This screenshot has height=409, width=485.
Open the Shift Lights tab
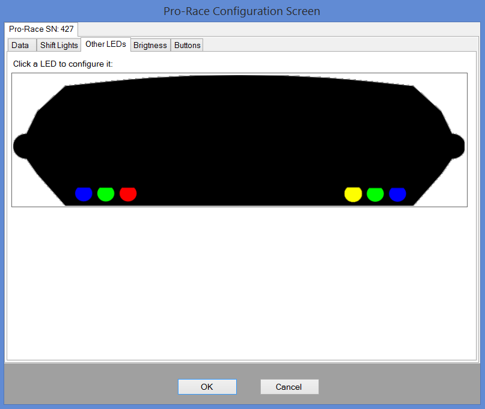click(59, 45)
